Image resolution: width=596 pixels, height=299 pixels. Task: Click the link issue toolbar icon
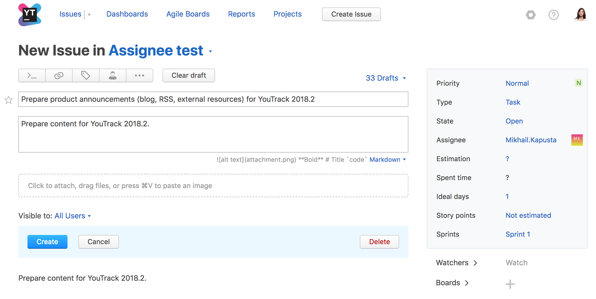[59, 75]
